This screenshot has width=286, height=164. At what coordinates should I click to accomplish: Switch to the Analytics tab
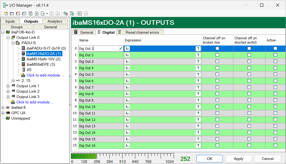(x=55, y=21)
